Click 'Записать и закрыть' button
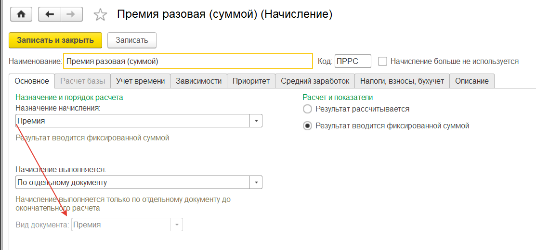The height and width of the screenshot is (250, 536). pos(55,40)
